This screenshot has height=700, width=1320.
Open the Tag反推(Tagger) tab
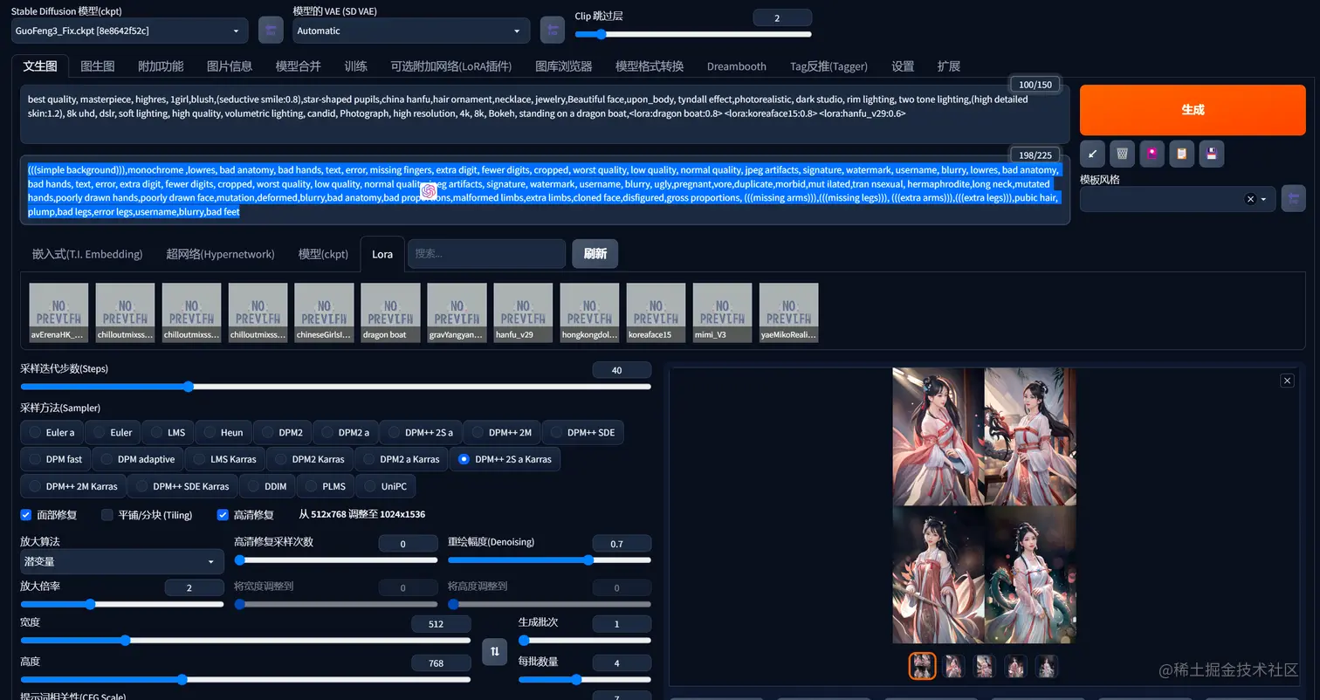(829, 66)
